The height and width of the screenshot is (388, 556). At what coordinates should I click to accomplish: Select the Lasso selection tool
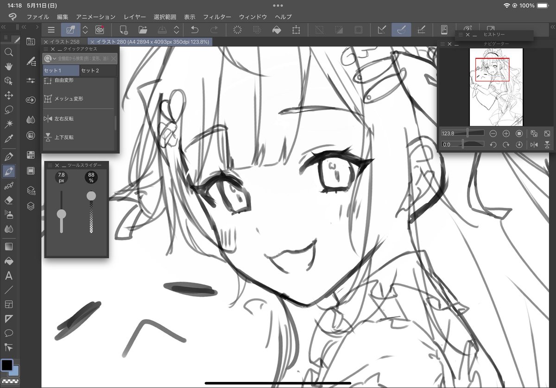[8, 110]
